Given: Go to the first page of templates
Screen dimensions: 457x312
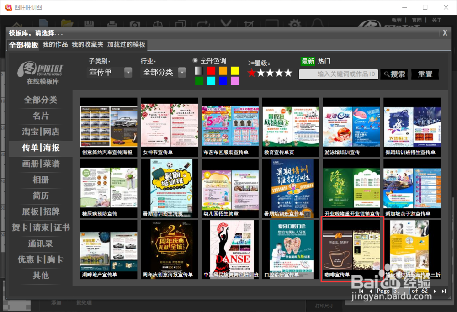Looking at the screenshot, I should click(x=361, y=291).
